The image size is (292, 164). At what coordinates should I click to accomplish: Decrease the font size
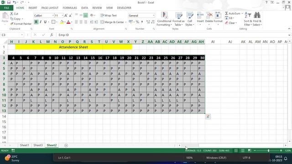pyautogui.click(x=70, y=15)
